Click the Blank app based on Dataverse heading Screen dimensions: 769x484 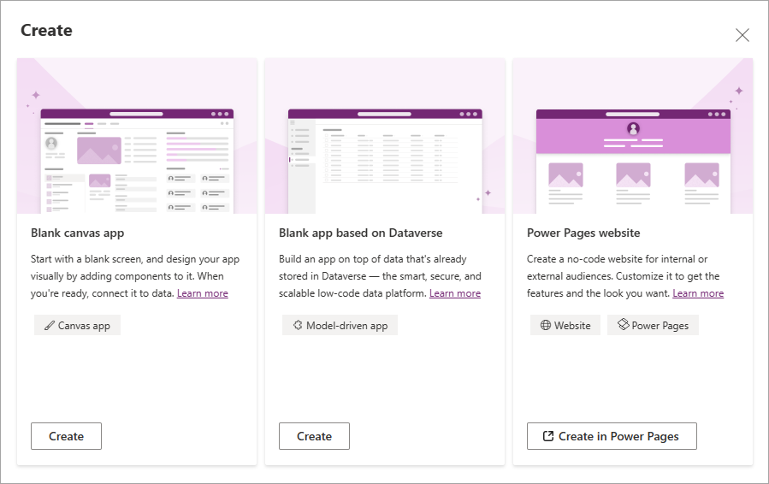click(360, 233)
